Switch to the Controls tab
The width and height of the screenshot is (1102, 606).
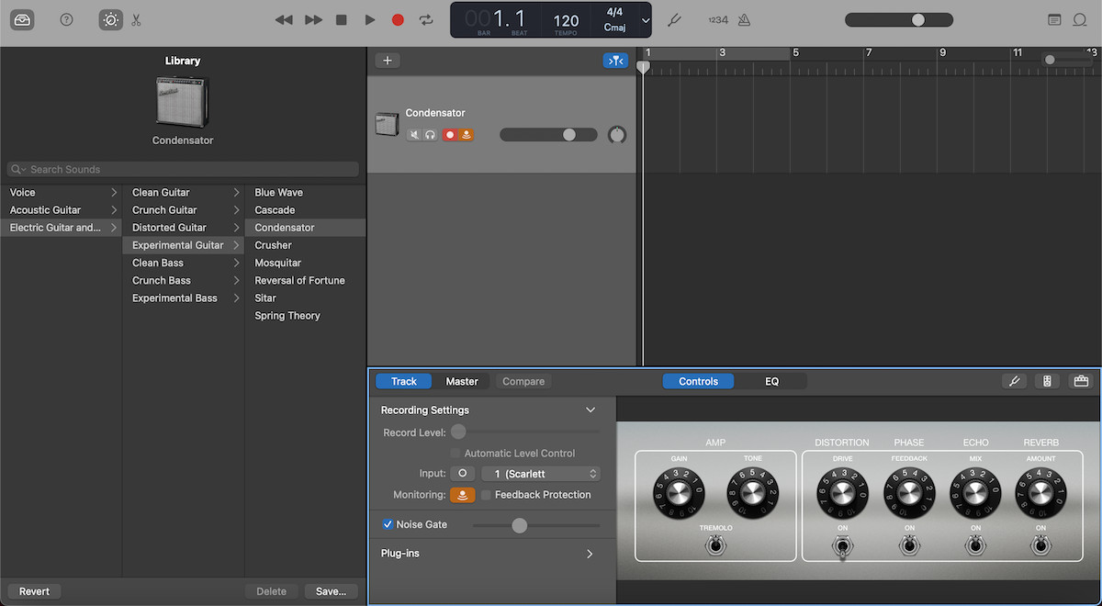pos(699,382)
